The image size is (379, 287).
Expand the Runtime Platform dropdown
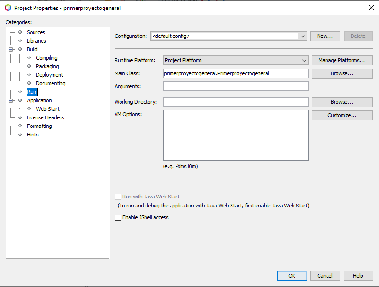pos(304,60)
